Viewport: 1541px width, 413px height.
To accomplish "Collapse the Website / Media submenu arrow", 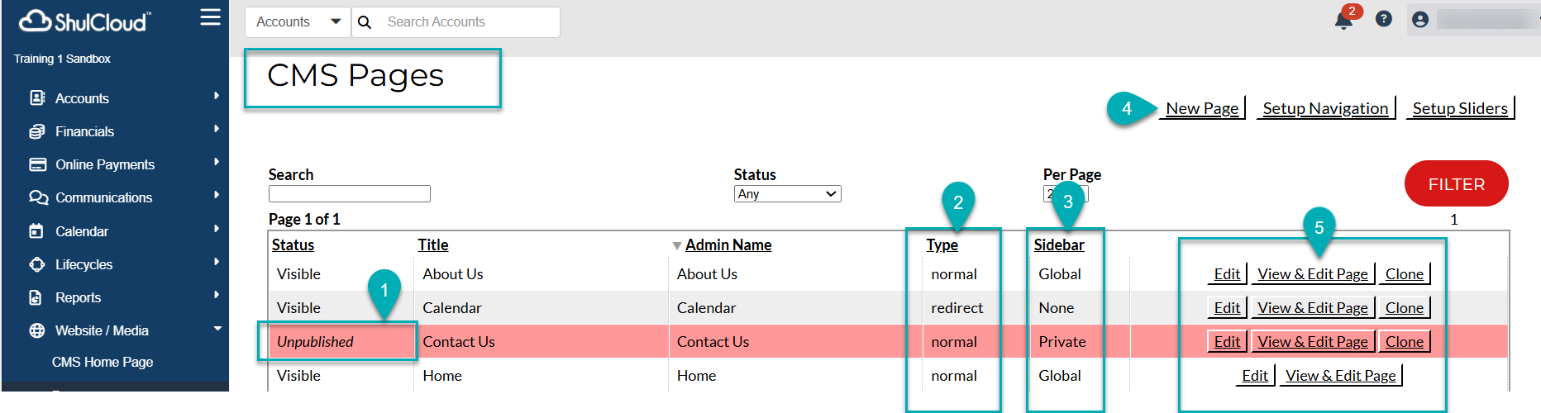I will pyautogui.click(x=217, y=328).
